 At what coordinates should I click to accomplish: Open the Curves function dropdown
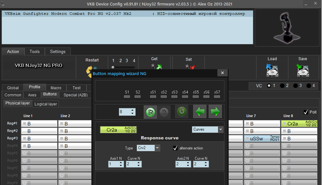coord(208,129)
